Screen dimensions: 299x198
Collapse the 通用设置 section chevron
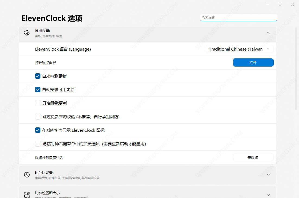(268, 33)
